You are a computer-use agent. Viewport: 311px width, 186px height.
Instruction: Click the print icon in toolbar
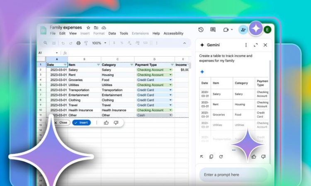point(78,43)
